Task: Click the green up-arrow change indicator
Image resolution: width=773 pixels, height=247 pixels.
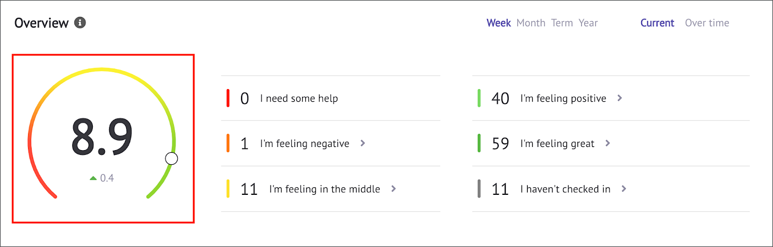Action: point(93,179)
